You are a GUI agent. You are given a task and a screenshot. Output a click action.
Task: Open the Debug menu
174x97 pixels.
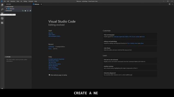pyautogui.click(x=25, y=1)
